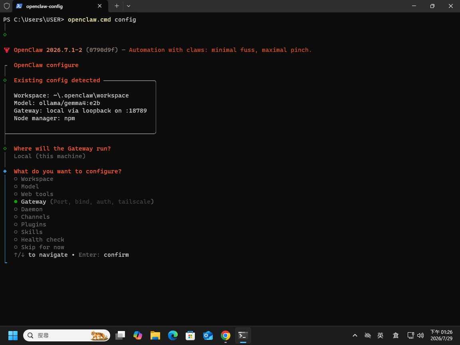
Task: Open a new terminal tab with plus
Action: tap(117, 6)
